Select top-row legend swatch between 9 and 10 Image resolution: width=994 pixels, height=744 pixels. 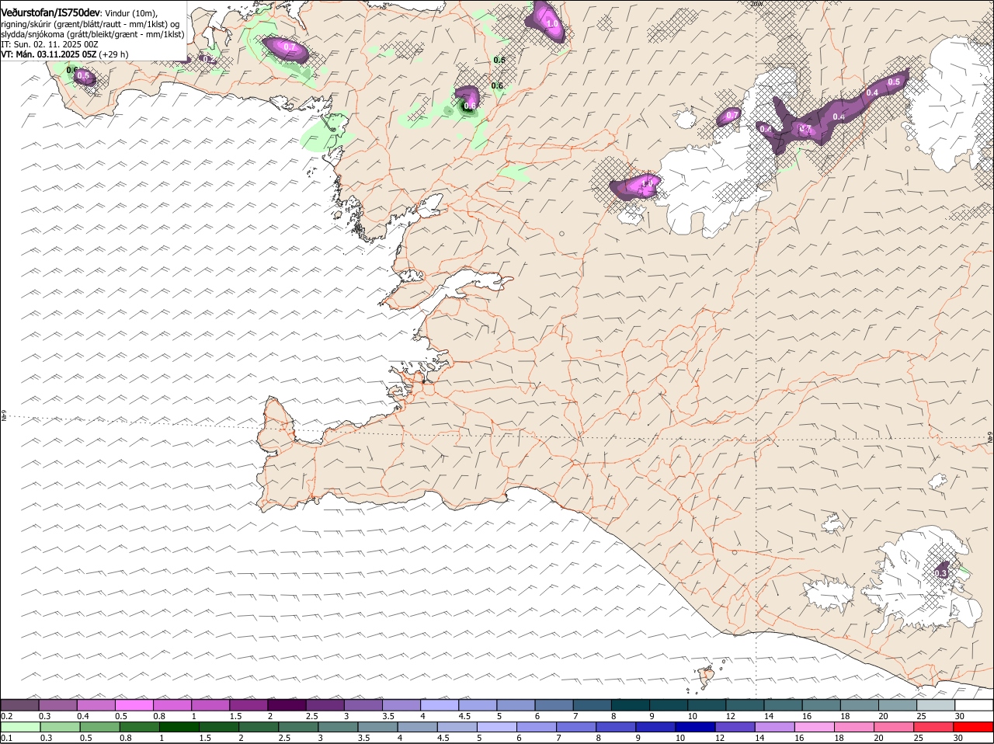coord(668,705)
